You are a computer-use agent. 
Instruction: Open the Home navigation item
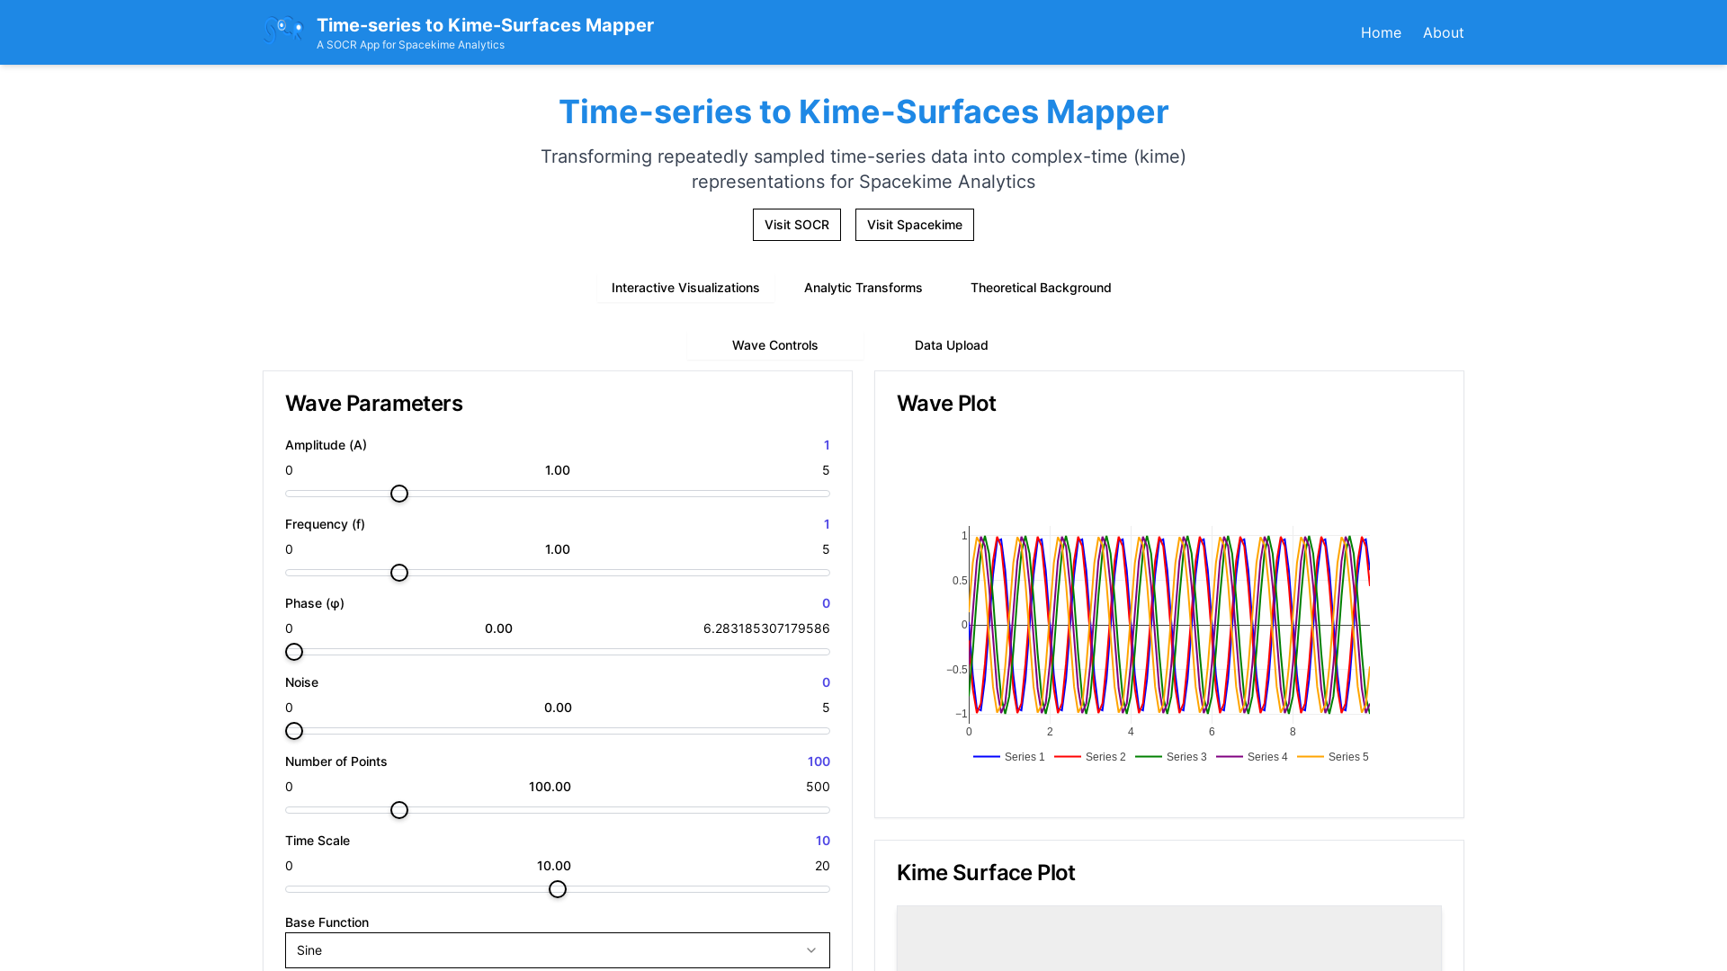(x=1380, y=32)
